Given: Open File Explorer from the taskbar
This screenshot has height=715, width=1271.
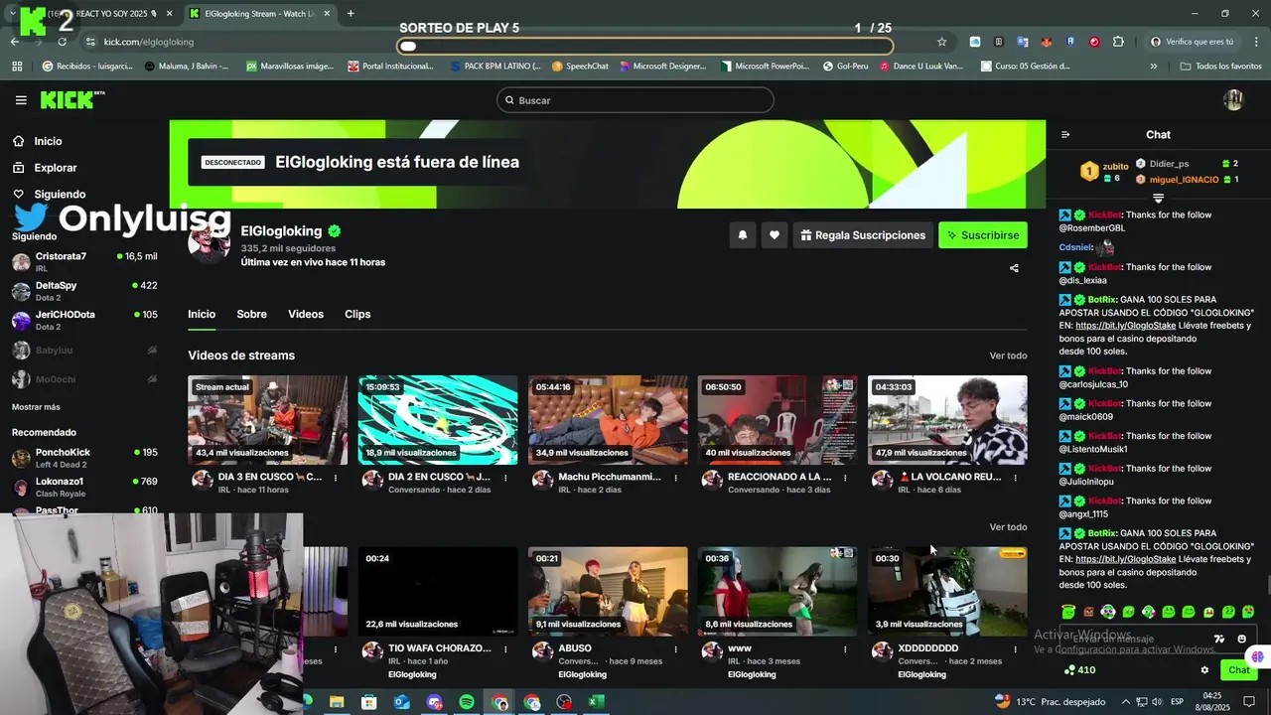Looking at the screenshot, I should coord(336,702).
